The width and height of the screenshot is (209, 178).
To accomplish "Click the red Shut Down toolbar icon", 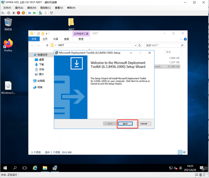I will (18, 13).
